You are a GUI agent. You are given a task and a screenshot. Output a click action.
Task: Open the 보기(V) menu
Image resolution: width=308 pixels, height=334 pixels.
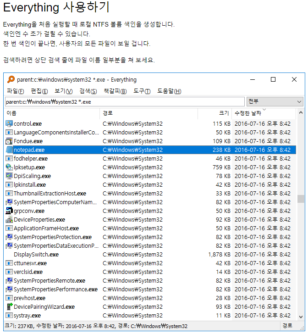click(x=63, y=91)
